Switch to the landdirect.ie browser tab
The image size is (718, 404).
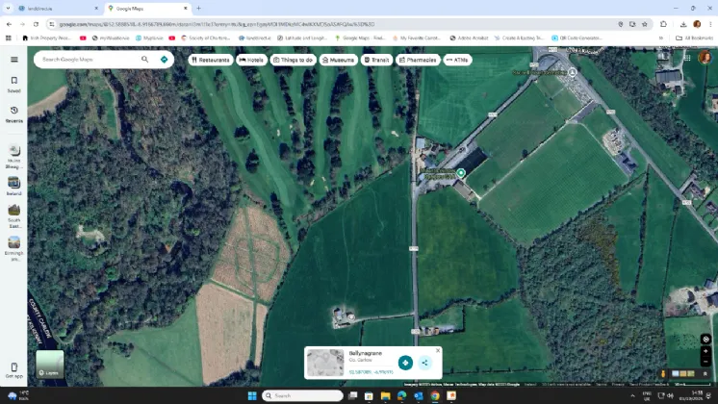pos(58,9)
